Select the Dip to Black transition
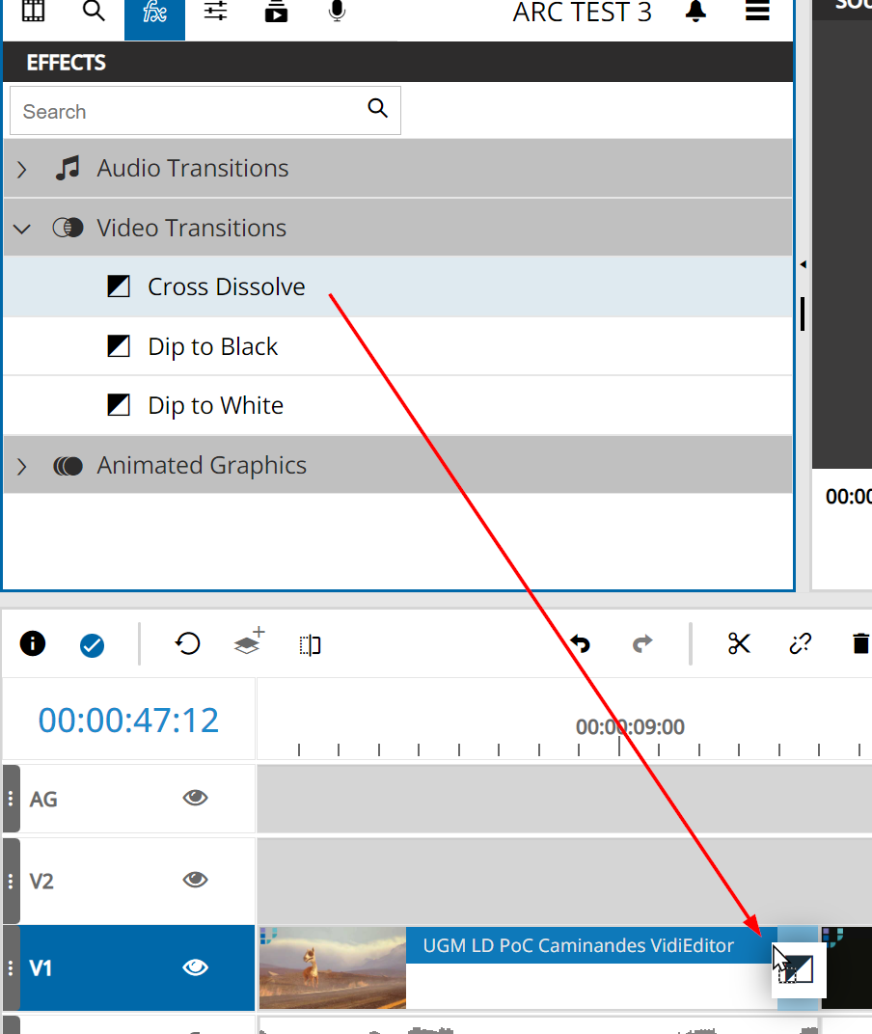The height and width of the screenshot is (1034, 872). (212, 347)
